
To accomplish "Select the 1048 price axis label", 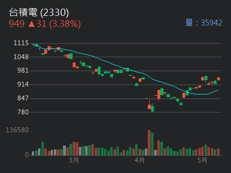I will tap(21, 57).
